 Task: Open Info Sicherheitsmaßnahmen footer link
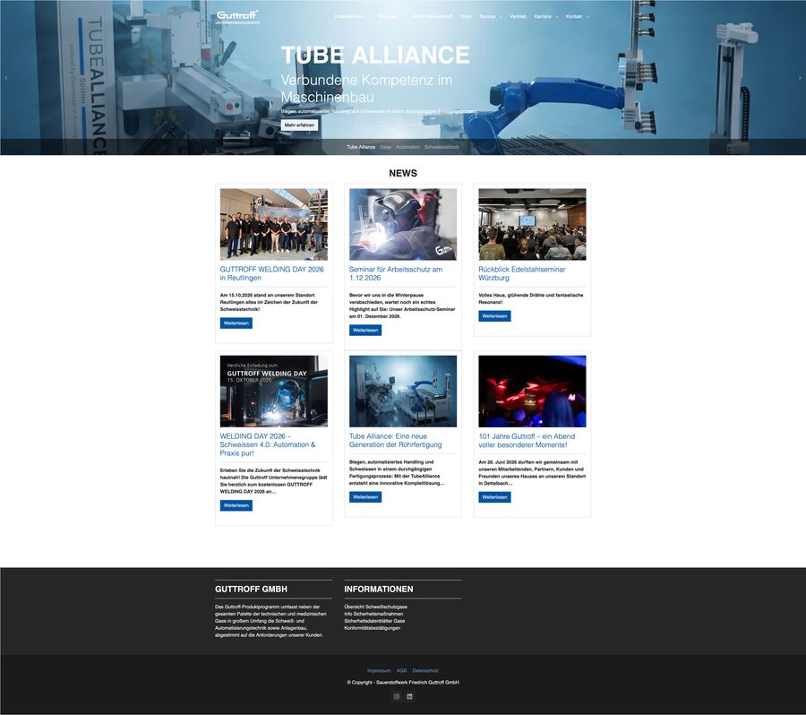pos(373,614)
